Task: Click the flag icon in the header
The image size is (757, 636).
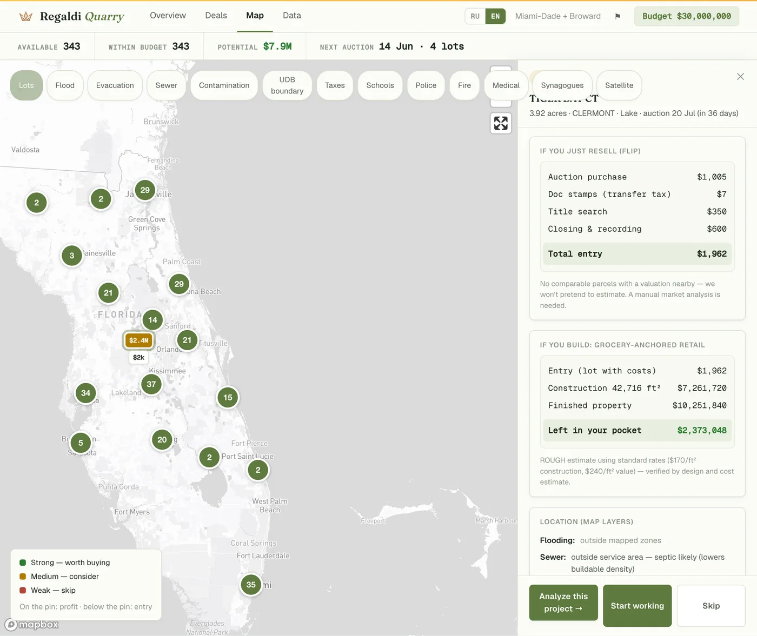Action: (x=617, y=16)
